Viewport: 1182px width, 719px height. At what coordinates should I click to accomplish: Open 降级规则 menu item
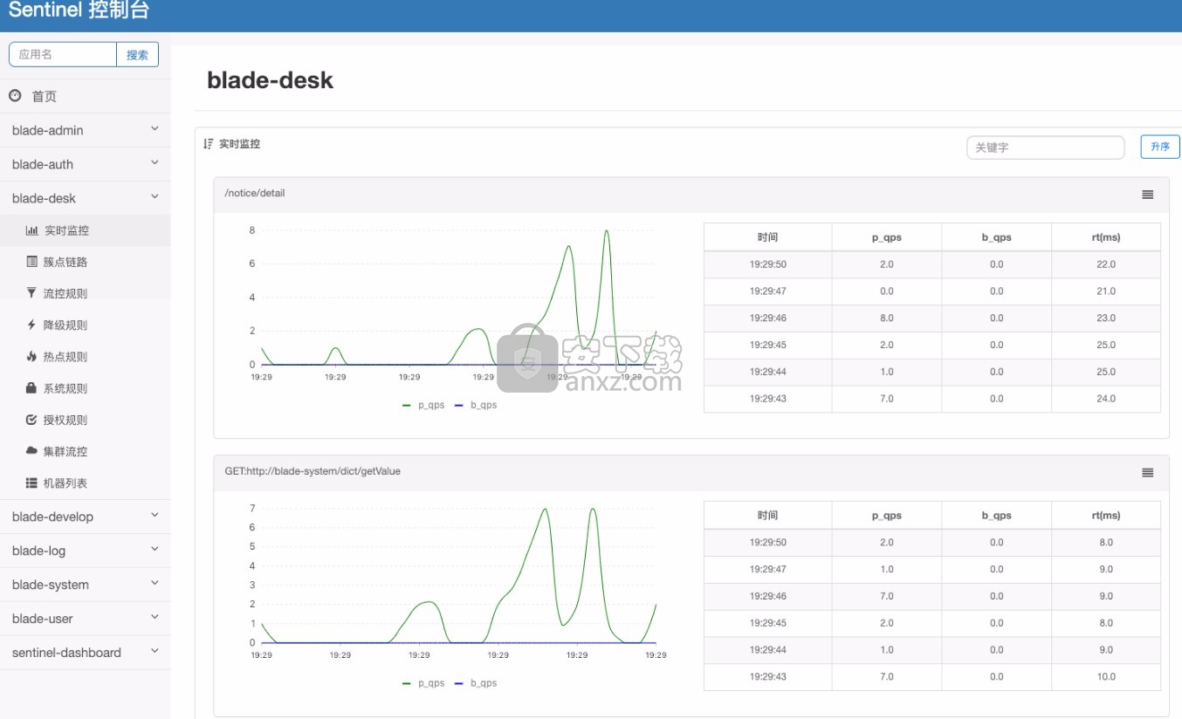coord(85,325)
